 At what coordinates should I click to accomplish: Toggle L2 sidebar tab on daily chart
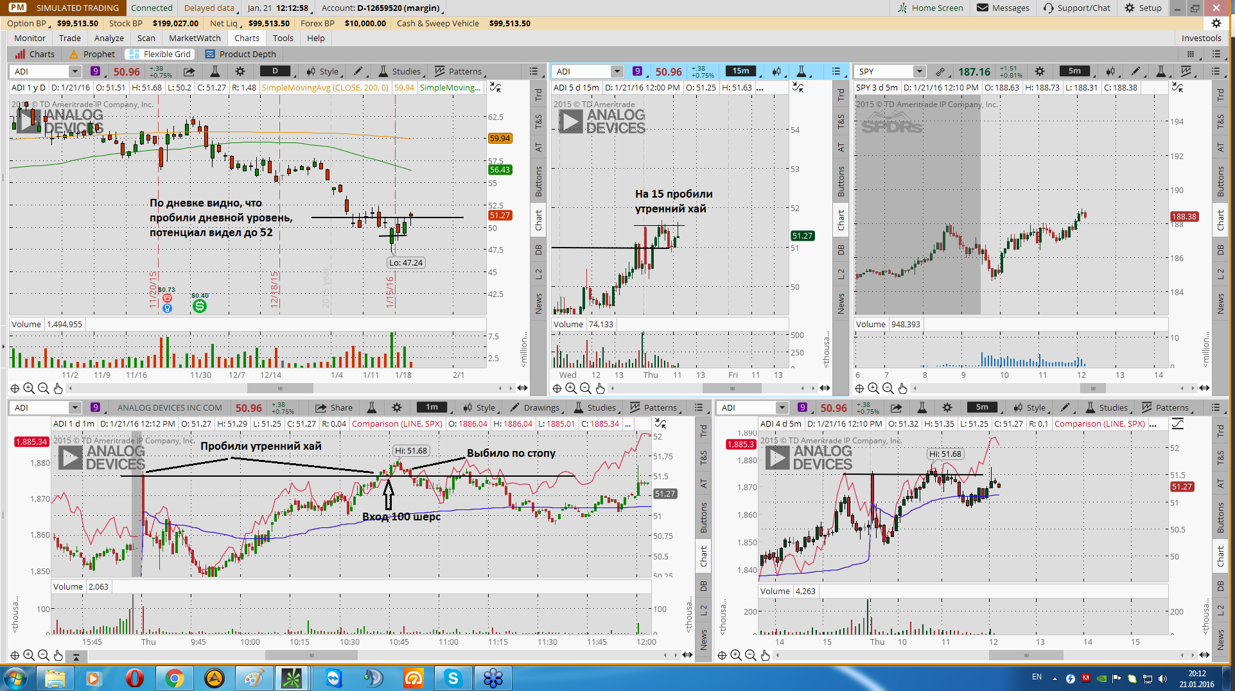pyautogui.click(x=538, y=275)
